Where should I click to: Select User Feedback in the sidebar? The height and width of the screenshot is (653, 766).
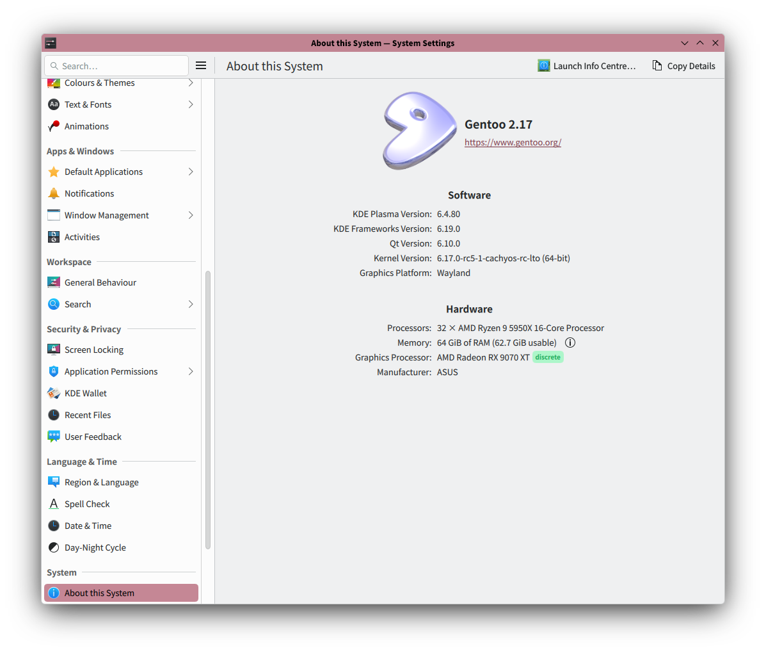[x=121, y=437]
